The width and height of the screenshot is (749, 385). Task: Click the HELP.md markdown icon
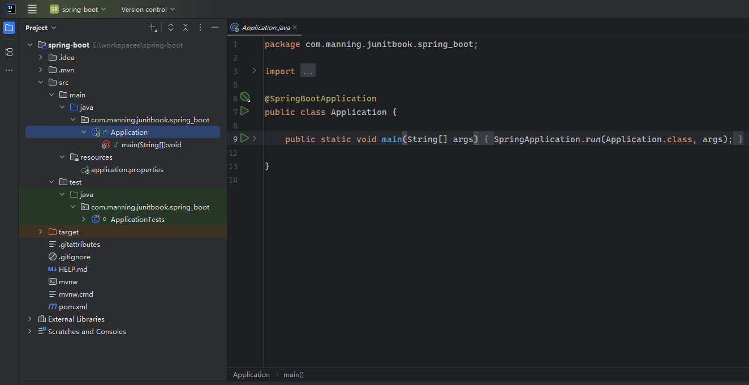click(x=53, y=269)
